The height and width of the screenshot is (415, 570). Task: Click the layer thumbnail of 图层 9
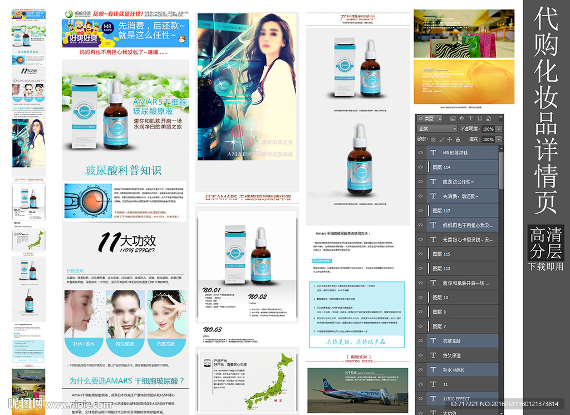coord(429,312)
